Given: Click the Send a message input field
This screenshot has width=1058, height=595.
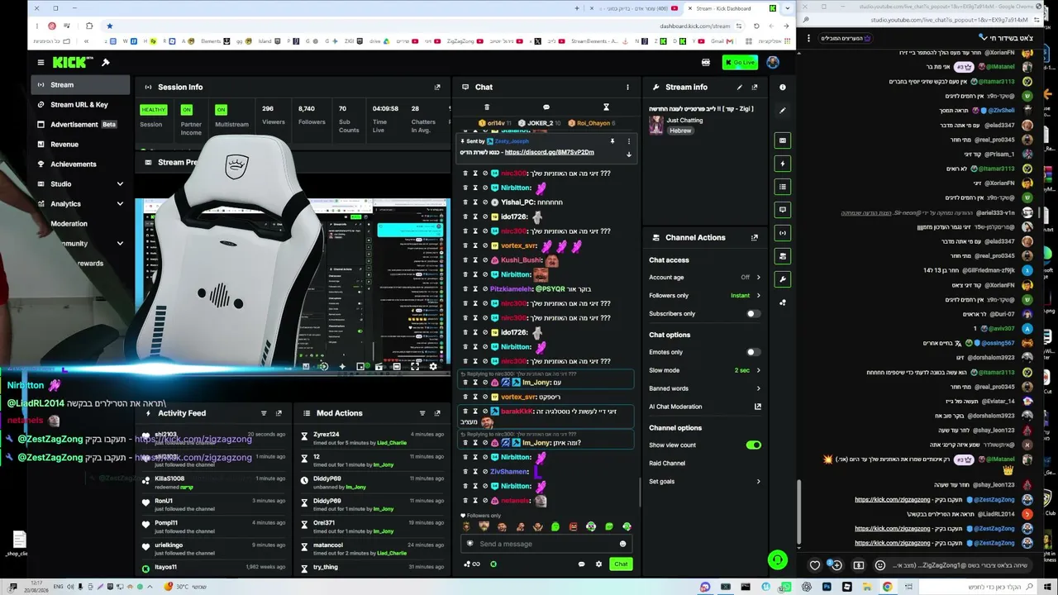Looking at the screenshot, I should (546, 544).
